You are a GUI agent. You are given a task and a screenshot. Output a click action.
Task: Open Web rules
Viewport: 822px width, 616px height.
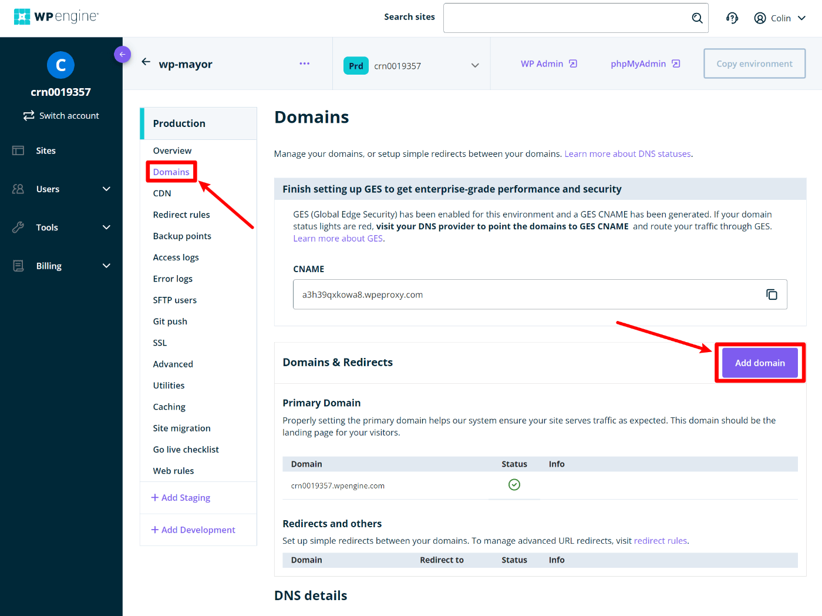[x=173, y=471]
